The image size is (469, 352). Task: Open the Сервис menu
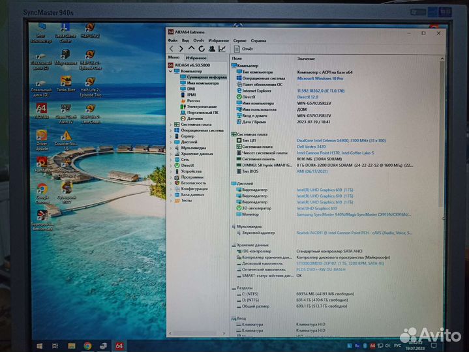click(x=239, y=40)
